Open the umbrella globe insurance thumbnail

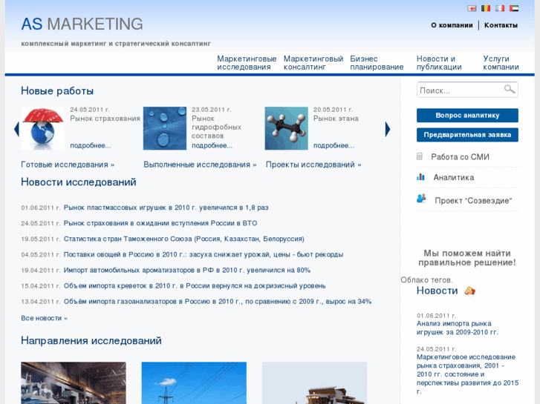tap(42, 128)
